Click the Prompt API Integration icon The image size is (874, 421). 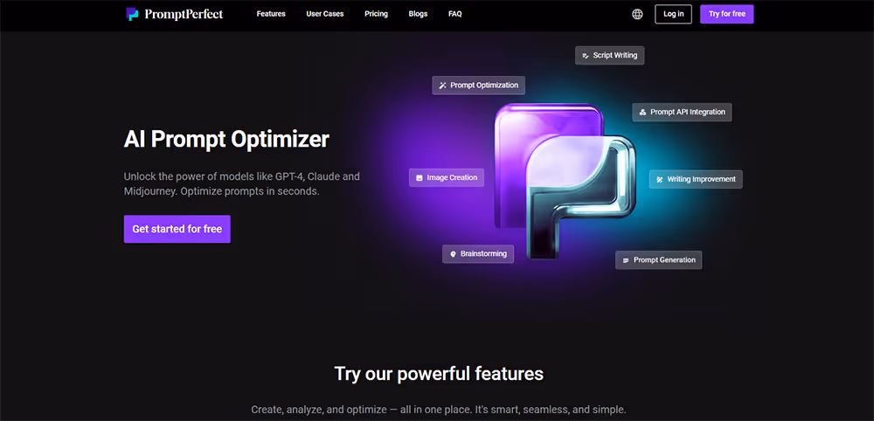(642, 112)
